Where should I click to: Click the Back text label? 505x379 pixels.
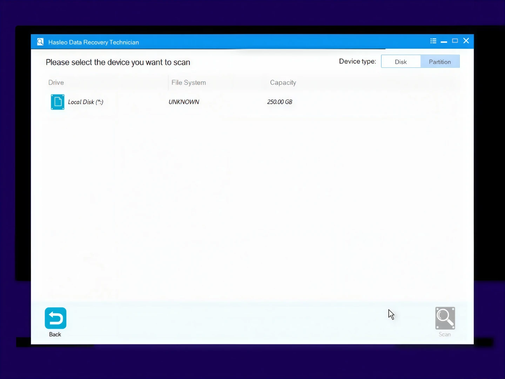click(x=55, y=334)
